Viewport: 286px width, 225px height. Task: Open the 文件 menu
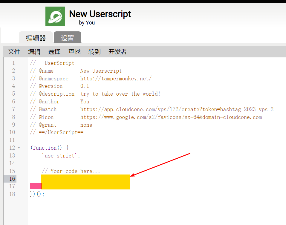(x=14, y=52)
